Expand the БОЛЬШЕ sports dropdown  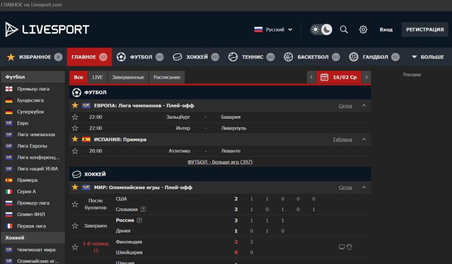(x=428, y=57)
